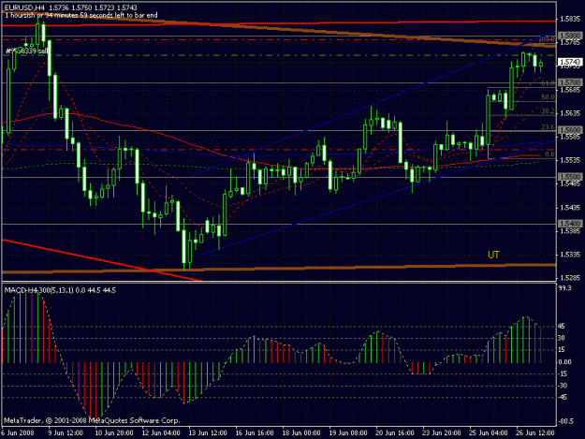
Task: Click the 1.5800 horizontal line price tag
Action: 570,36
